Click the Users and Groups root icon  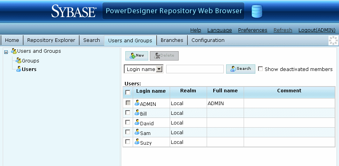[14, 51]
